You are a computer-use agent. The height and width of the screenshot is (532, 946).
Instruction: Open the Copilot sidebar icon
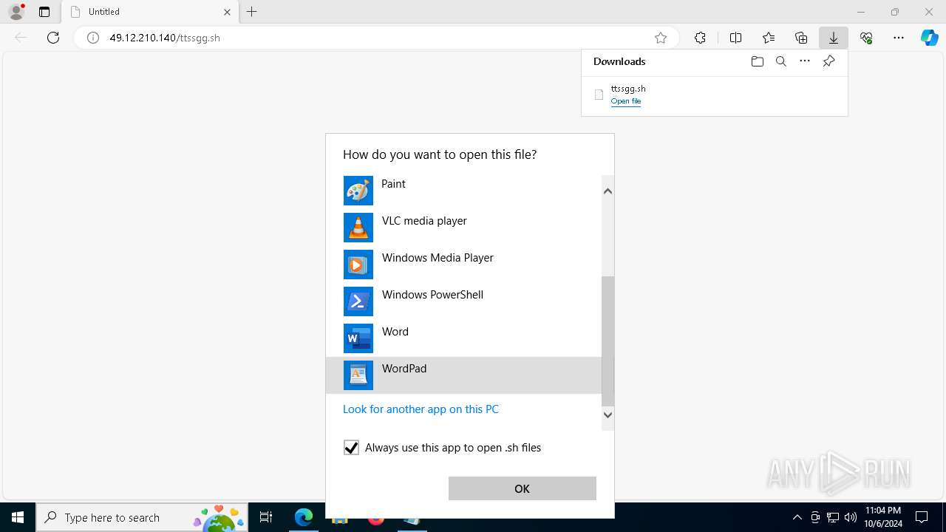tap(930, 38)
